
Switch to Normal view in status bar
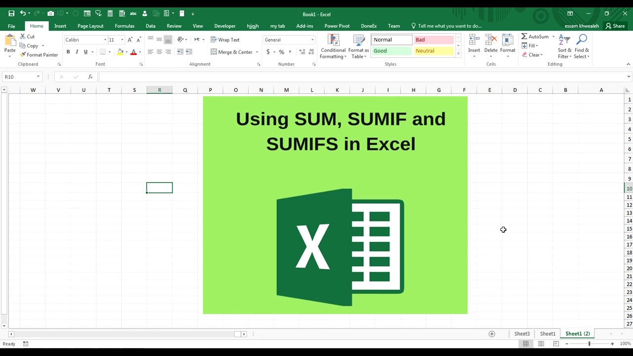coord(526,344)
